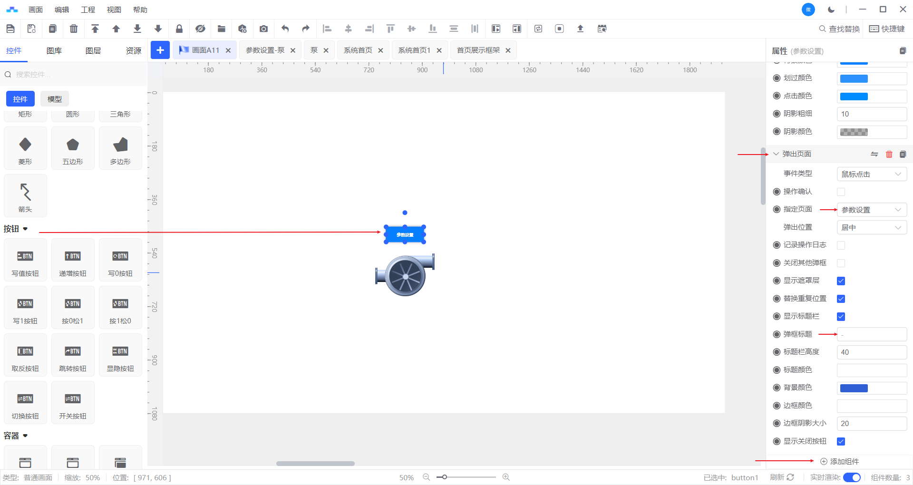Open the 事件类型 dropdown

pos(871,175)
